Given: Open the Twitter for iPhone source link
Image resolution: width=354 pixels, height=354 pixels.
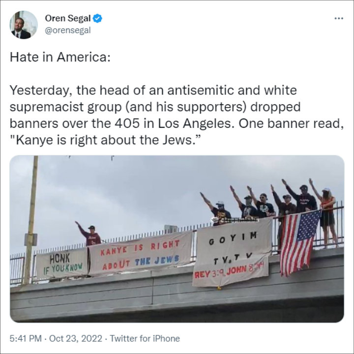Looking at the screenshot, I should pos(145,338).
